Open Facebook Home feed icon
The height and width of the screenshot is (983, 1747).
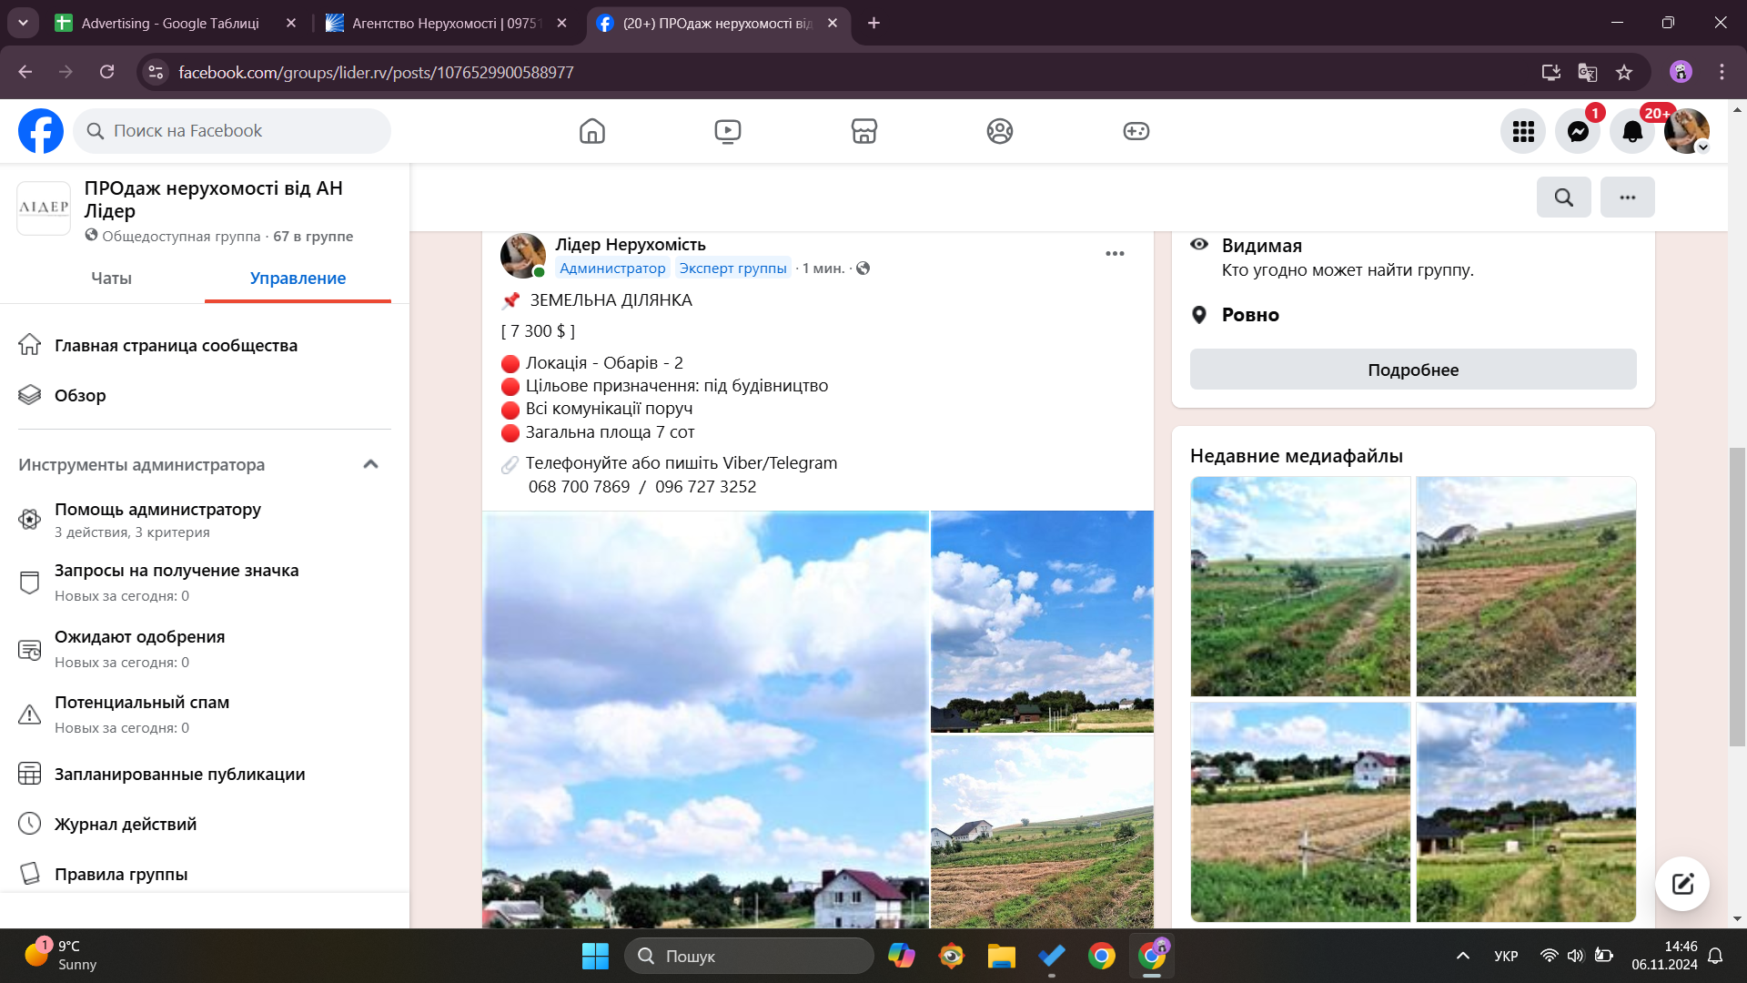point(591,131)
